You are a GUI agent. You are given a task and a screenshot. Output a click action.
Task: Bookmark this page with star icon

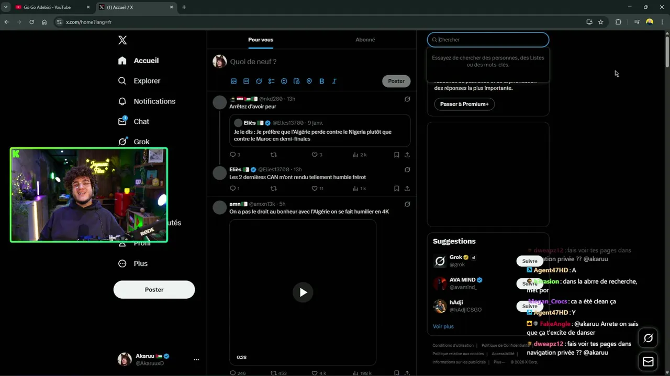click(600, 22)
